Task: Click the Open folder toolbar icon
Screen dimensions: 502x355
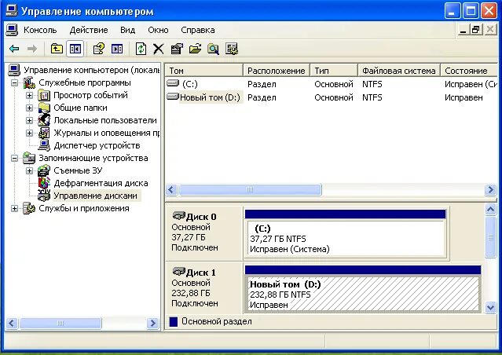Action: (x=195, y=49)
